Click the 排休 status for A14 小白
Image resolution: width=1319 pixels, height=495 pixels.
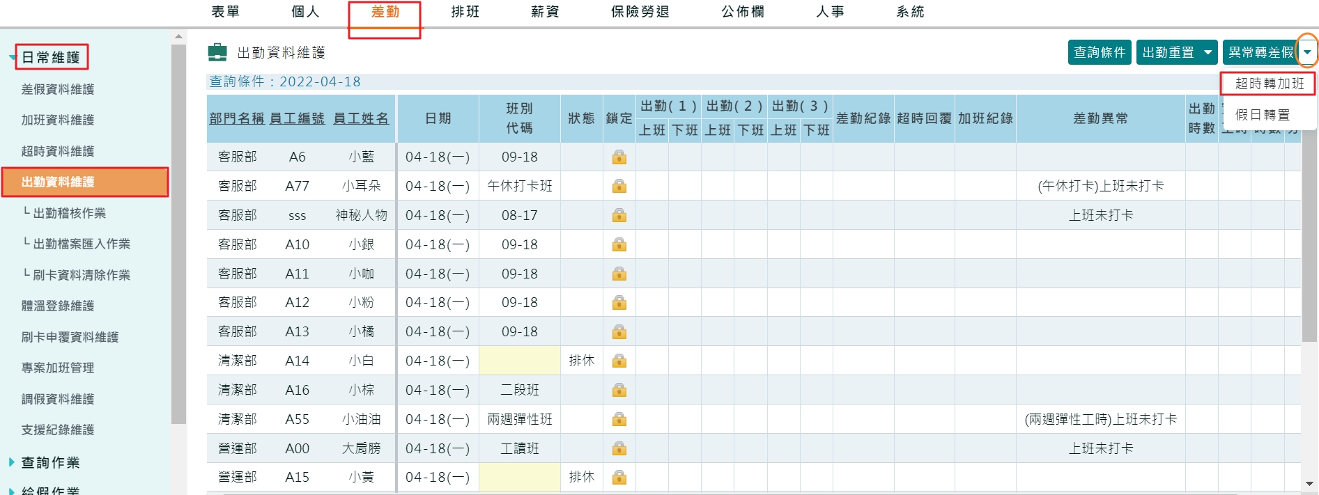click(582, 361)
